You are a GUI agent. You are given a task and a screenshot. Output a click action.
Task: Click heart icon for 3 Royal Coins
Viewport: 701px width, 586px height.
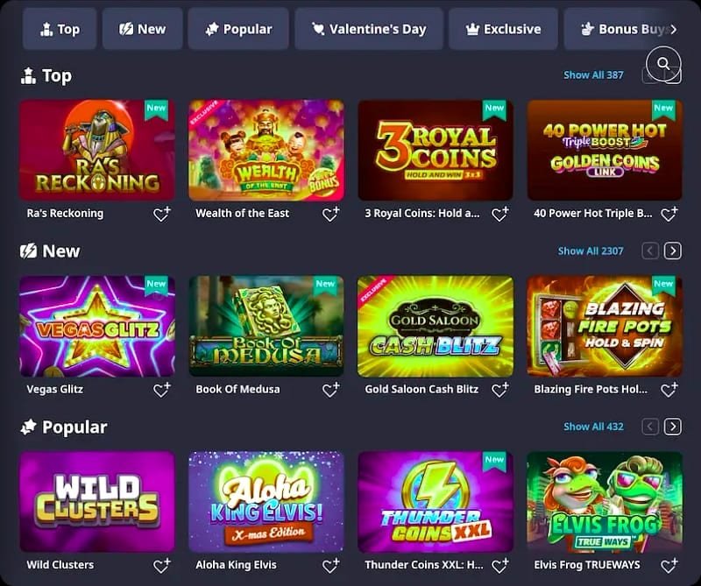(x=500, y=214)
